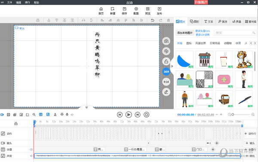
Task: Expand category list with right chevron
Action: [x=255, y=43]
